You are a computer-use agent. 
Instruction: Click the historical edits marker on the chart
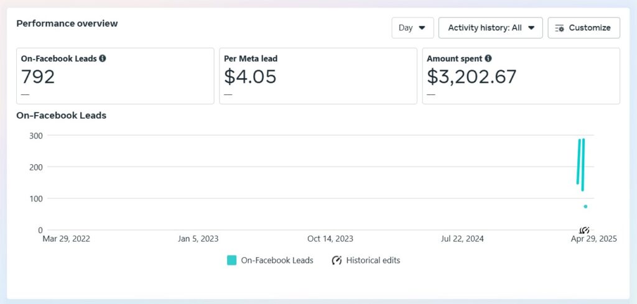point(584,230)
